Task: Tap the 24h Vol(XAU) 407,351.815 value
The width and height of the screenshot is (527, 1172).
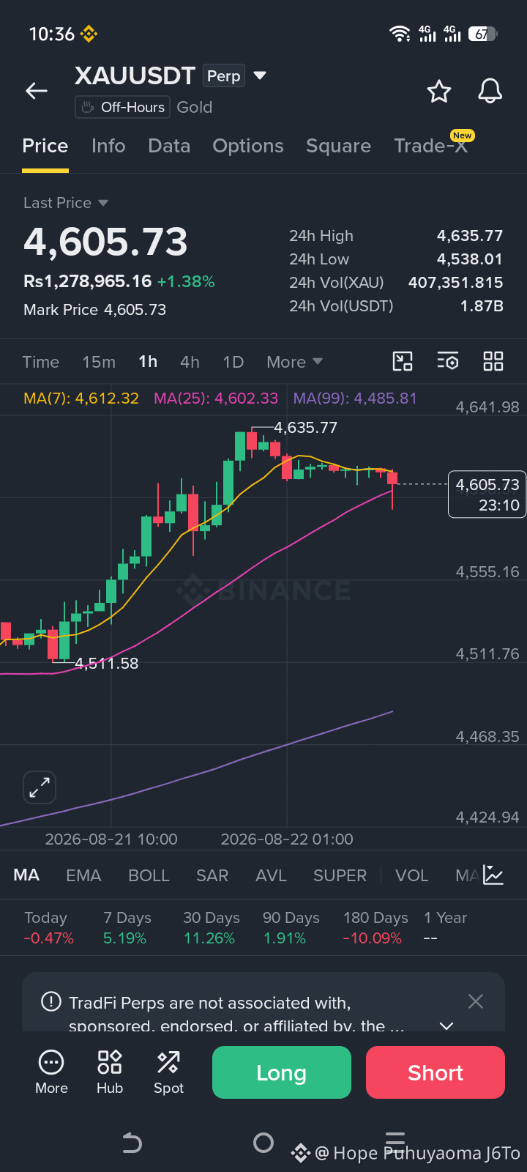Action: (455, 282)
